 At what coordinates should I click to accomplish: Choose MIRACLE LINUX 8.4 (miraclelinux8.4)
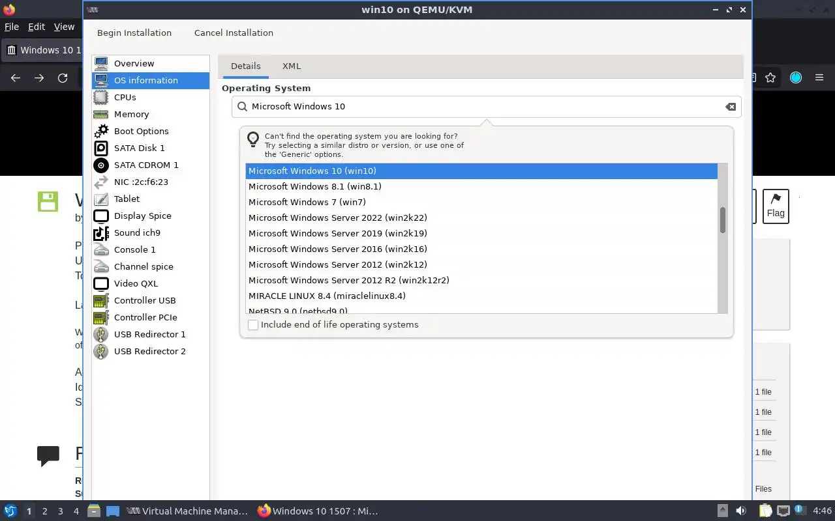coord(481,296)
